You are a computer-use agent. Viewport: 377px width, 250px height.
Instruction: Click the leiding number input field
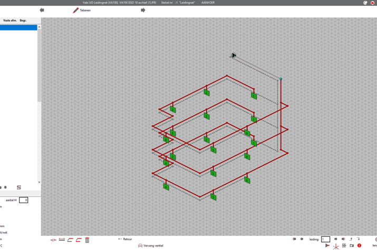(325, 239)
